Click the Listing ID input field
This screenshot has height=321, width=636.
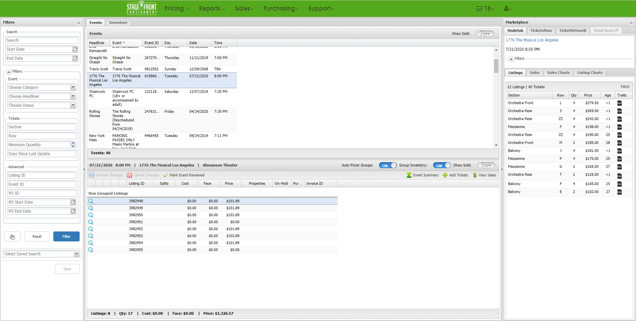tap(42, 175)
